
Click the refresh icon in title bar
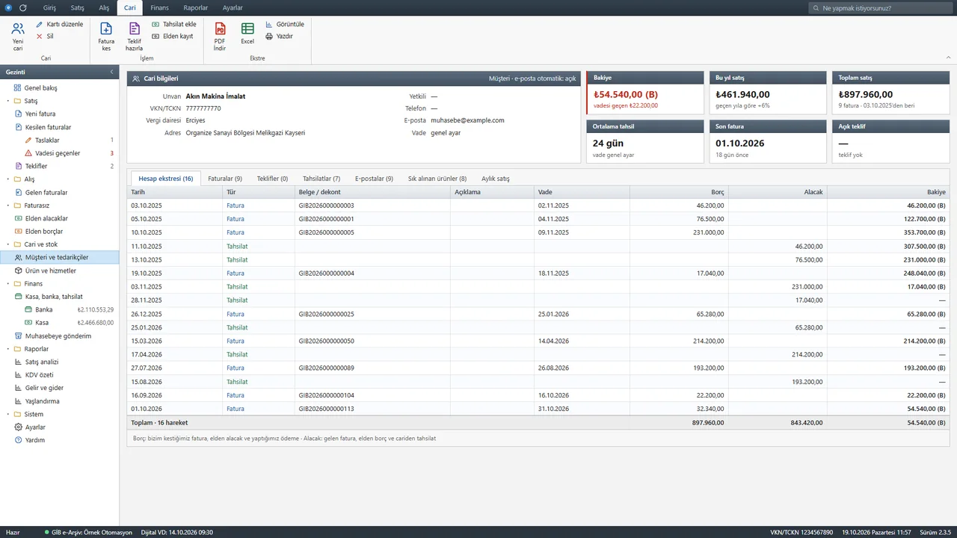[22, 7]
